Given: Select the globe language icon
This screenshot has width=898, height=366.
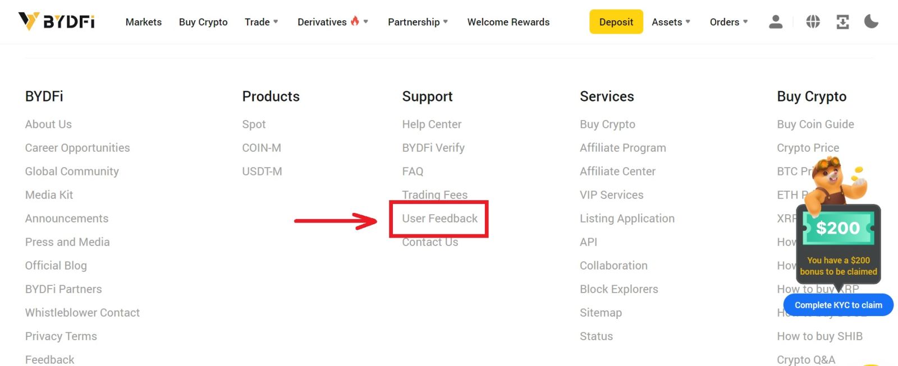Looking at the screenshot, I should (812, 22).
